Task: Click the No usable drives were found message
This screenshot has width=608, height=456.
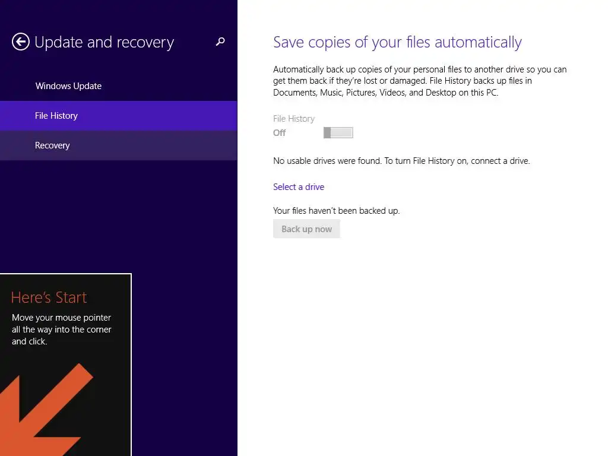Action: (401, 161)
